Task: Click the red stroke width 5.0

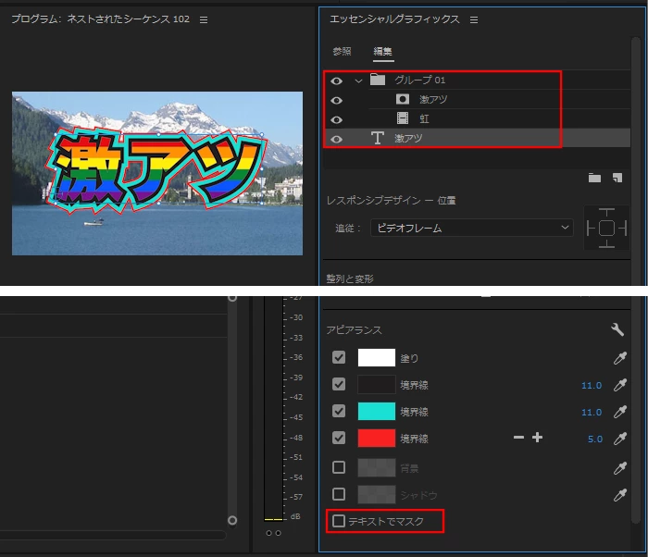Action: (595, 439)
